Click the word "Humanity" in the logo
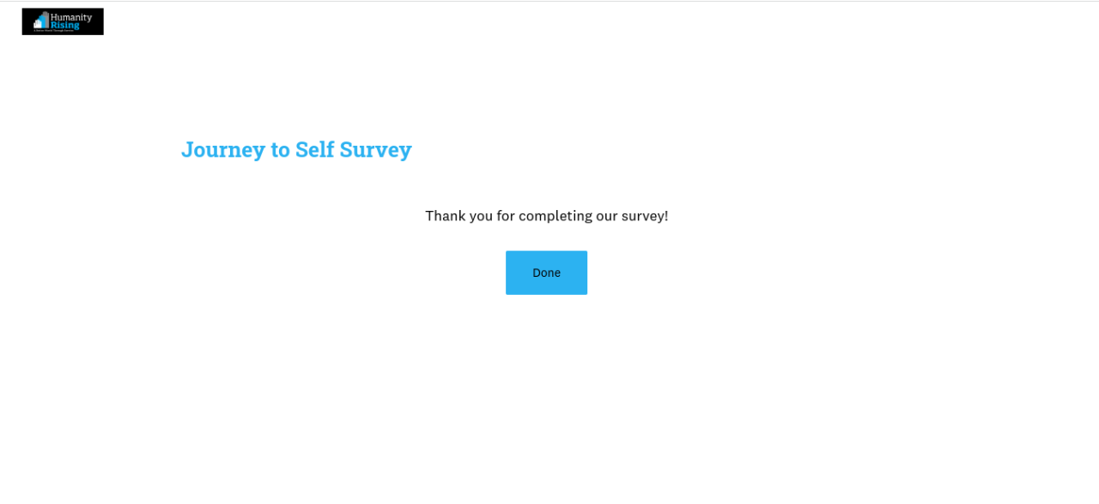The image size is (1099, 504). 71,17
